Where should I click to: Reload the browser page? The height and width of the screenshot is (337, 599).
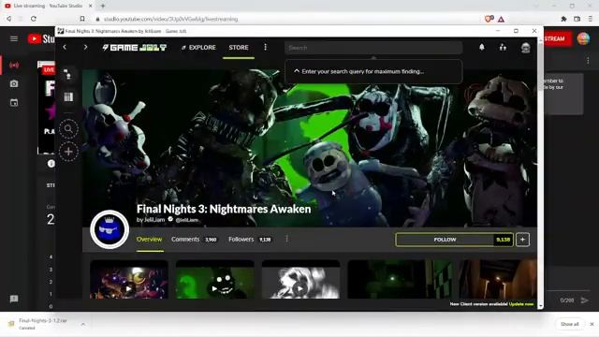click(34, 19)
